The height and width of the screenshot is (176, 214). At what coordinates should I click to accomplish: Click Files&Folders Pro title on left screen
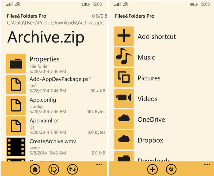(26, 16)
